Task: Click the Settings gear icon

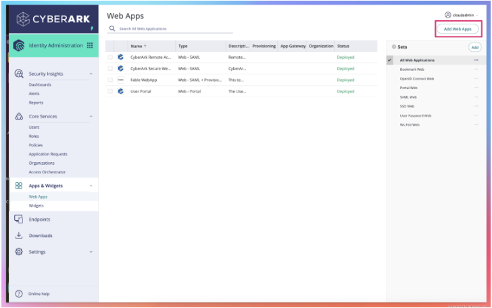Action: 19,251
